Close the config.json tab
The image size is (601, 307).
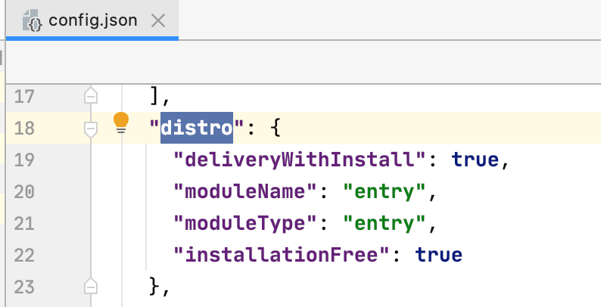point(158,20)
